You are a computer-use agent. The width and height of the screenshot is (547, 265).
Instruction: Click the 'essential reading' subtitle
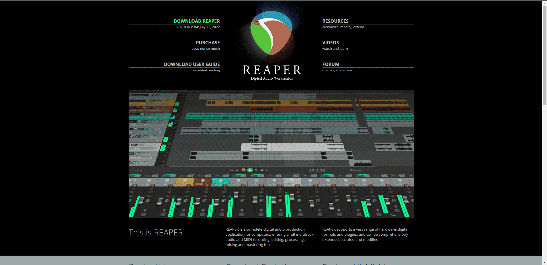[x=206, y=70]
